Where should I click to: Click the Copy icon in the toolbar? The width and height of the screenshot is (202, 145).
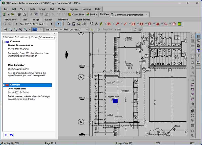pyautogui.click(x=36, y=14)
